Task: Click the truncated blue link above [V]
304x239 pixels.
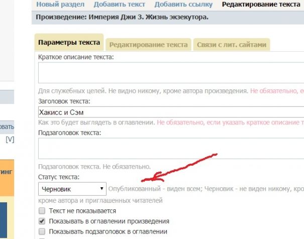Action: 7,127
